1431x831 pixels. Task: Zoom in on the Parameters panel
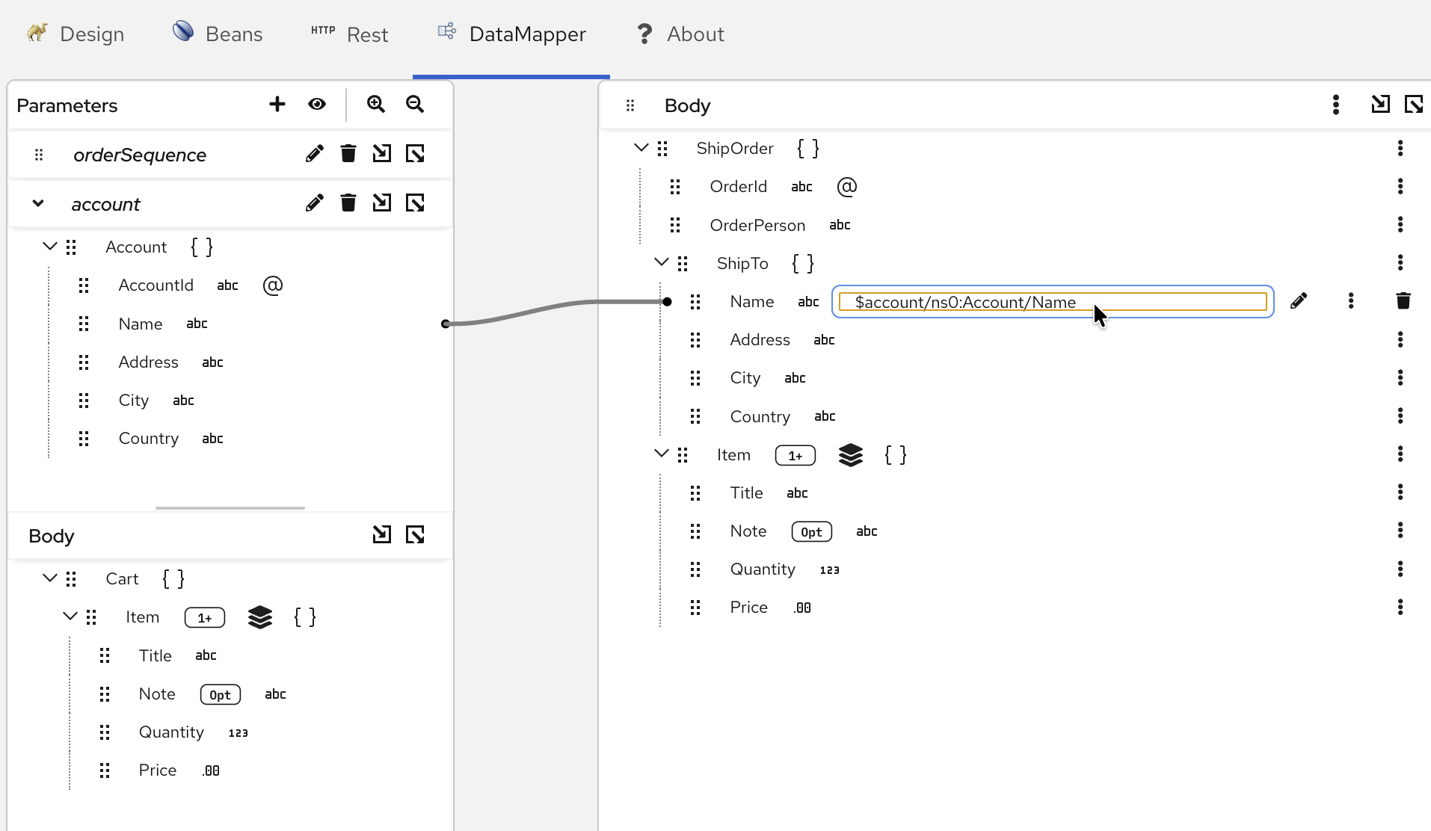pyautogui.click(x=375, y=104)
